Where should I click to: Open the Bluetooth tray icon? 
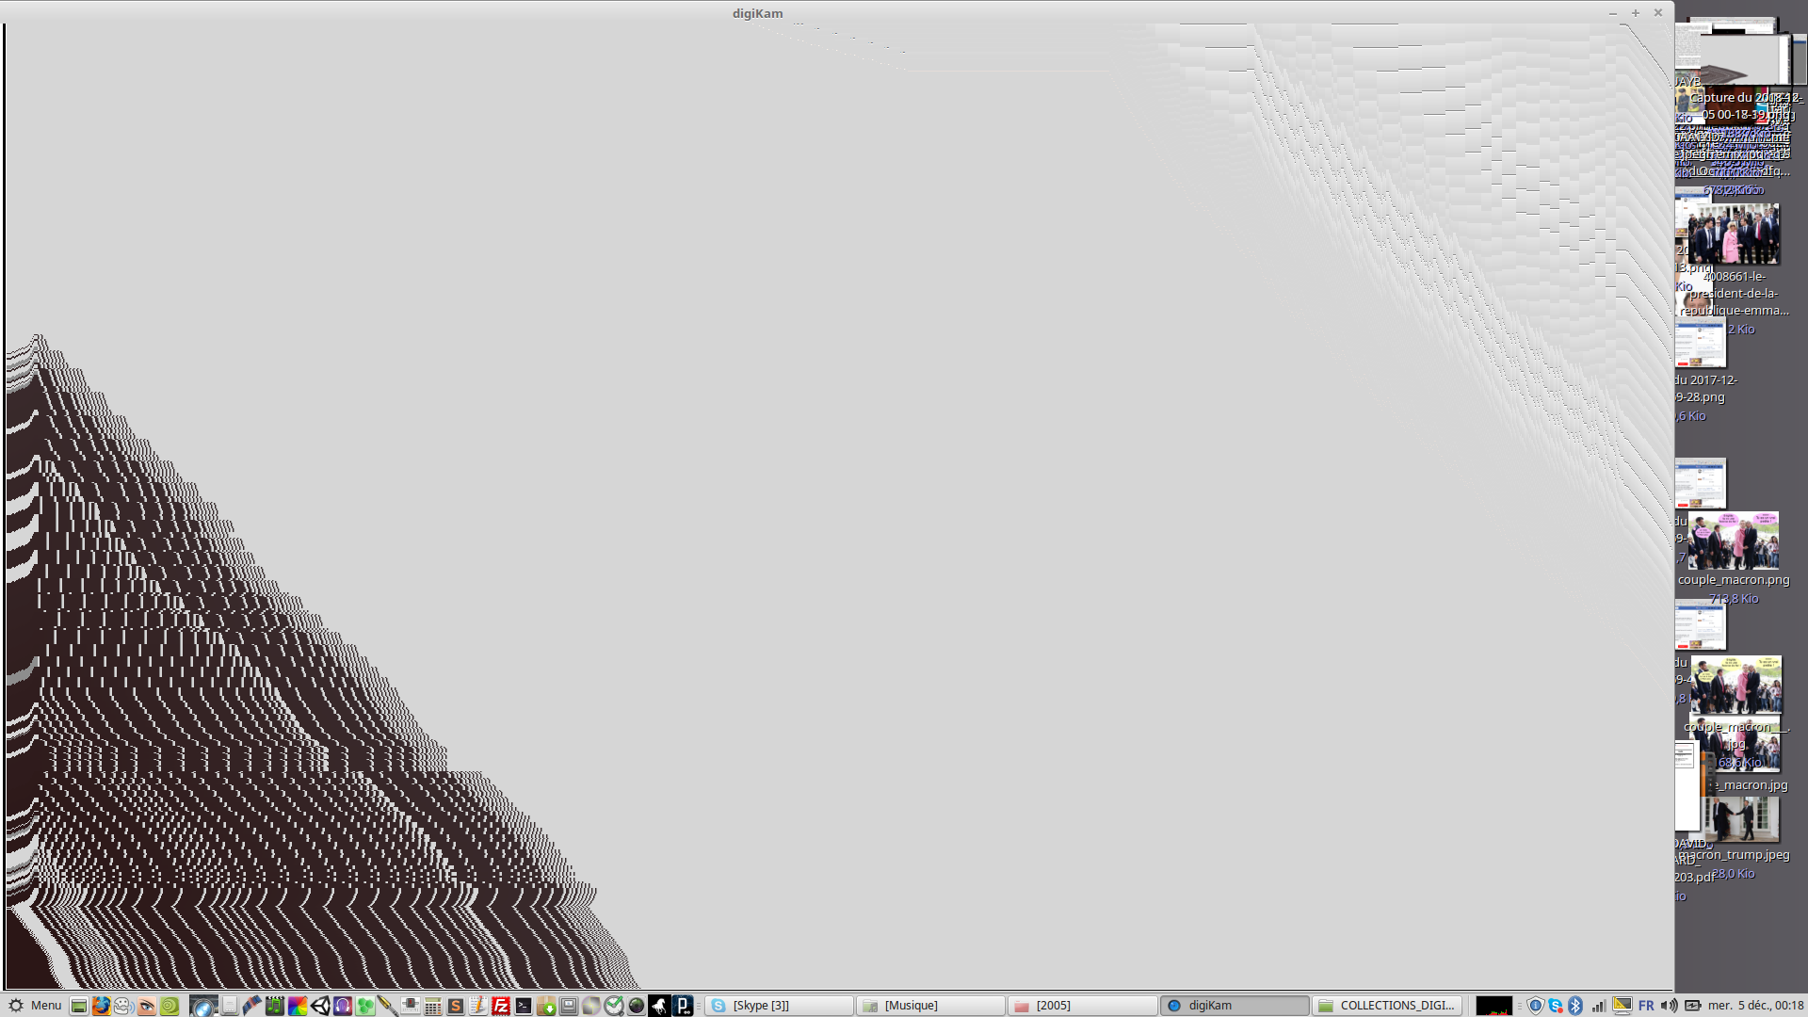1575,1006
